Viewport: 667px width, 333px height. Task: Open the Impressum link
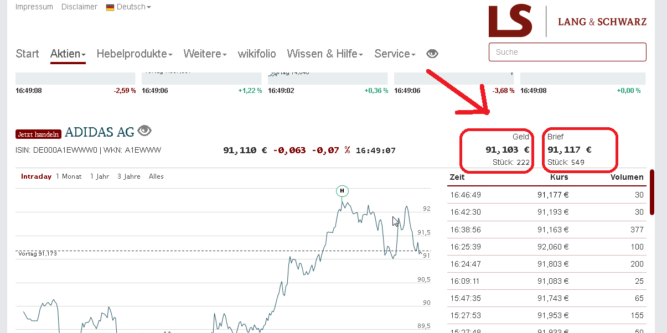pos(34,7)
